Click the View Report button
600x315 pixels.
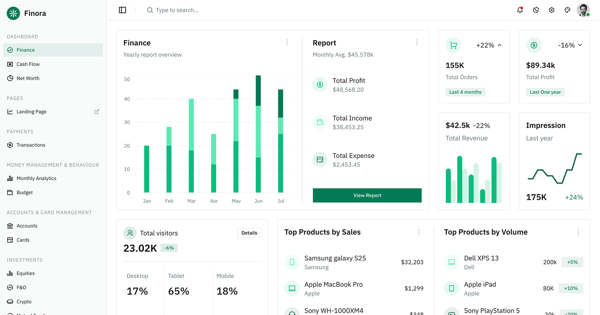tap(367, 195)
